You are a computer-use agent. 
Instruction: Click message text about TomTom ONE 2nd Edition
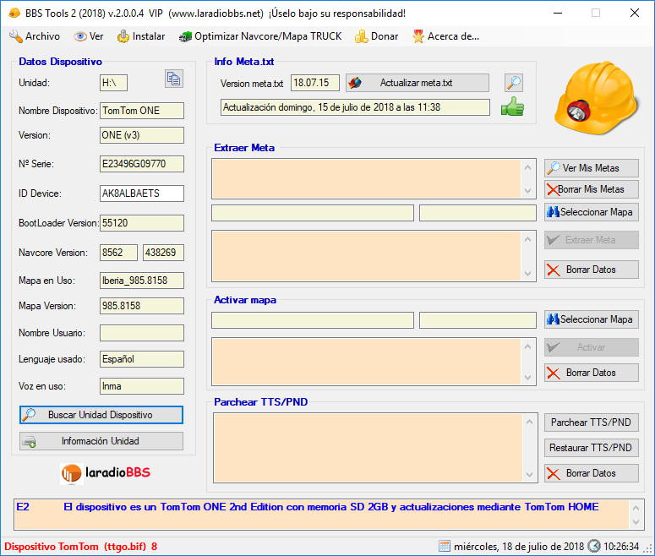point(331,507)
